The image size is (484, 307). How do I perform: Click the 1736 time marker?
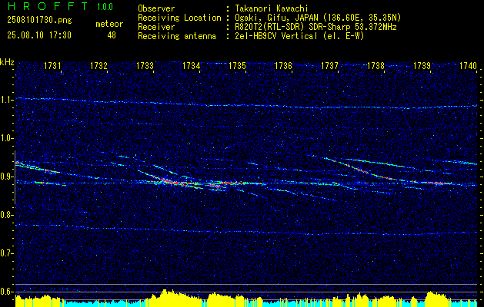283,65
